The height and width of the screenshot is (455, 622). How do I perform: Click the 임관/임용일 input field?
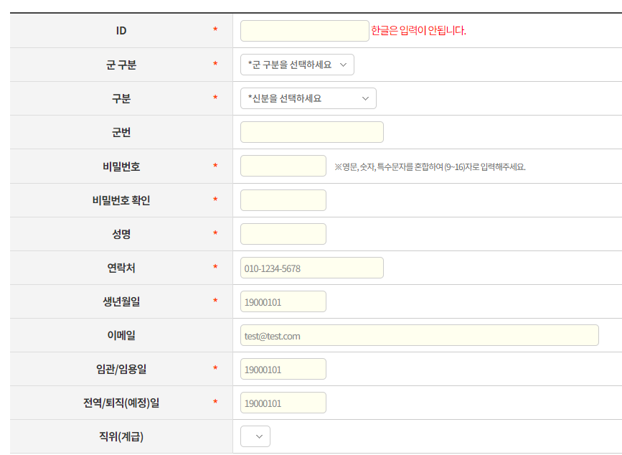[x=283, y=369]
